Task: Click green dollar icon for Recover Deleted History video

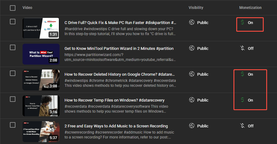Action: 242,74
